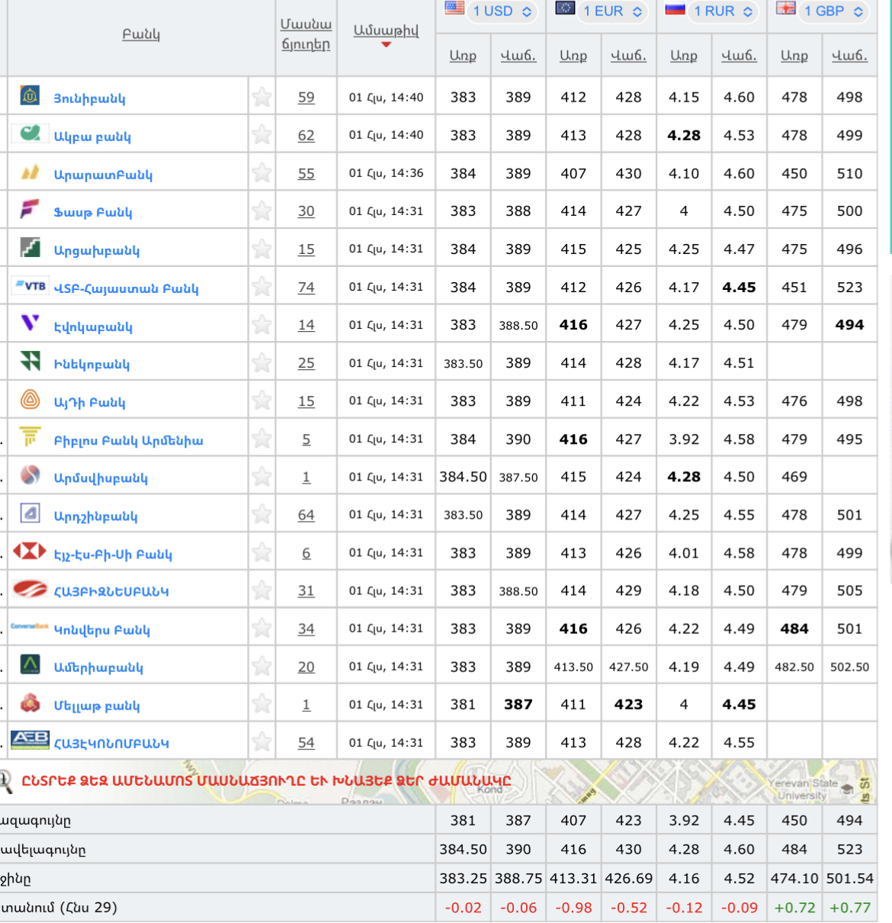
Task: Toggle favorite star for Կոնվերս Բանկ
Action: pyautogui.click(x=262, y=629)
